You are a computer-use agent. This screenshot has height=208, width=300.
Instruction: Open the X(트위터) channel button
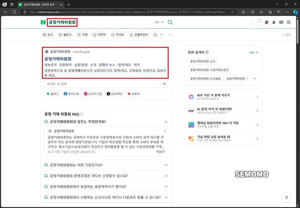(x=115, y=94)
